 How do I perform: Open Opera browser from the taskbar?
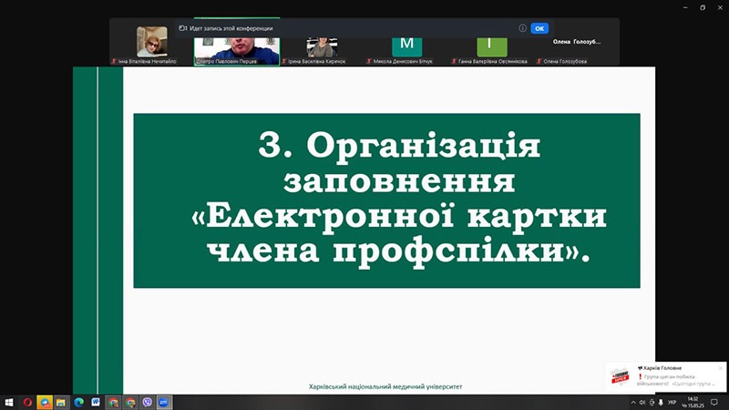tap(28, 402)
